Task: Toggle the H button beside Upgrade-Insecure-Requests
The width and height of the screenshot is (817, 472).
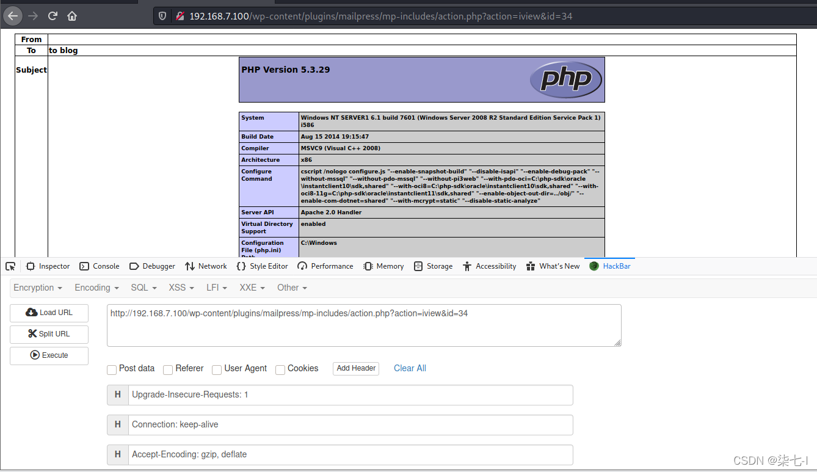Action: click(118, 395)
